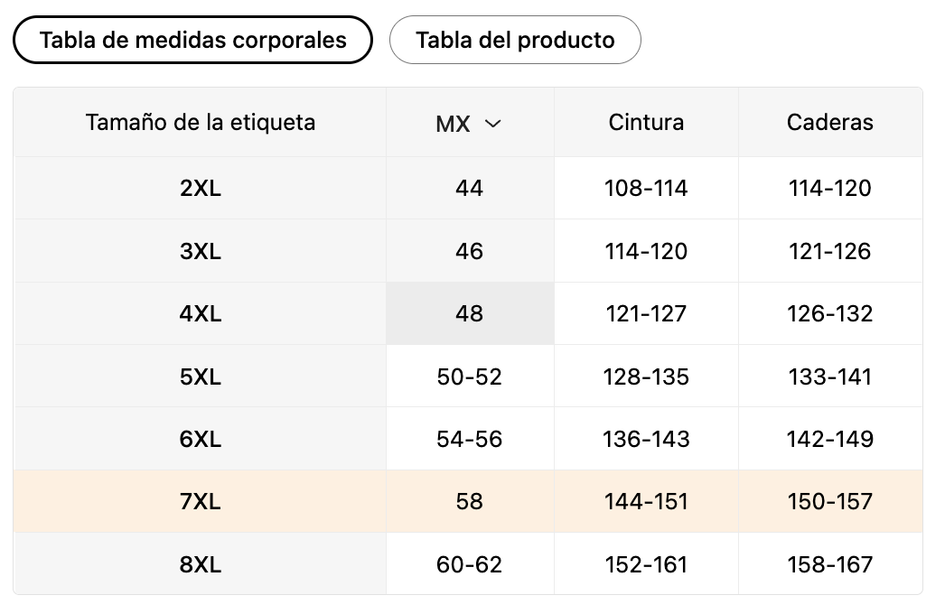Select the 6XL size row label

click(201, 440)
